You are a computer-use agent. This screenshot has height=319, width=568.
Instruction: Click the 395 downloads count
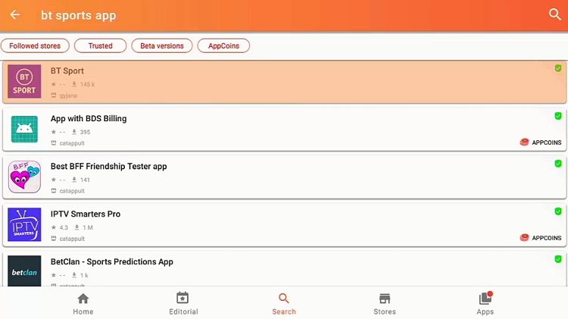pos(85,132)
